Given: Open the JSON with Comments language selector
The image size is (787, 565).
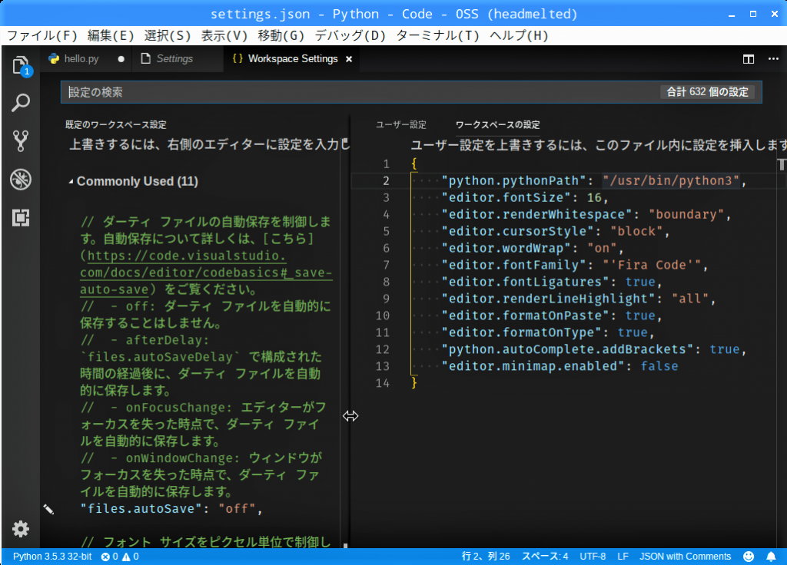Looking at the screenshot, I should [685, 557].
